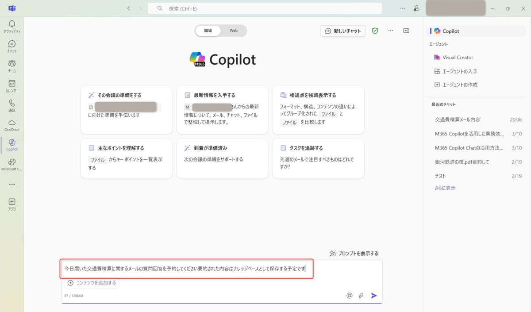The image size is (531, 312).
Task: Click the Teams logo in the title bar
Action: click(x=12, y=8)
